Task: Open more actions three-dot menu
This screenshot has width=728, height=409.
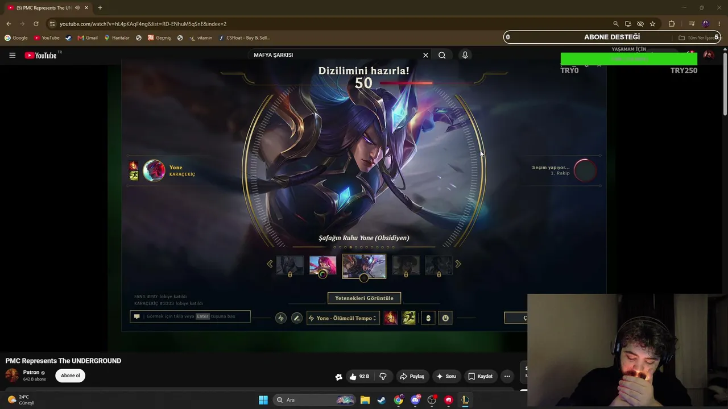Action: pyautogui.click(x=507, y=376)
